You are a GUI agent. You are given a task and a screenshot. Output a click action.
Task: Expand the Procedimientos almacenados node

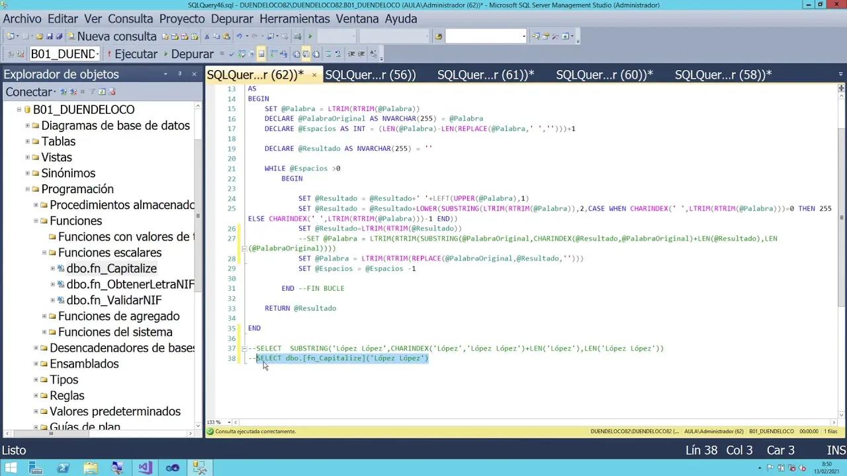pos(36,205)
